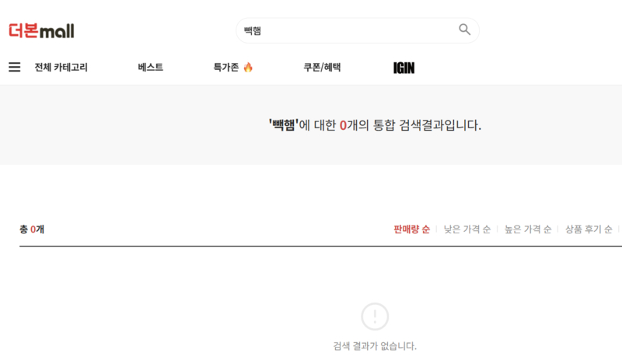Go to the 베스트 menu

(x=150, y=68)
